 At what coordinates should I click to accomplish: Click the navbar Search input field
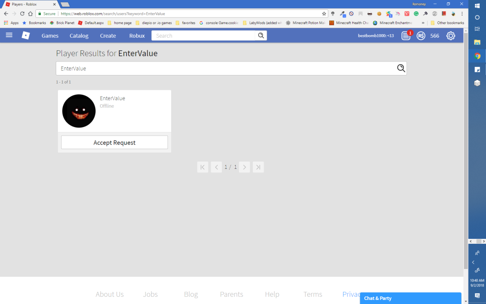click(203, 35)
